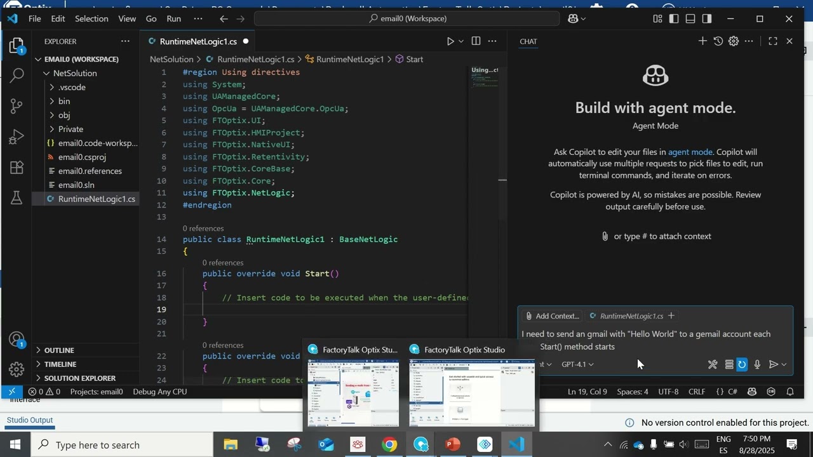The width and height of the screenshot is (813, 457).
Task: Split the editor to the right
Action: [x=476, y=41]
